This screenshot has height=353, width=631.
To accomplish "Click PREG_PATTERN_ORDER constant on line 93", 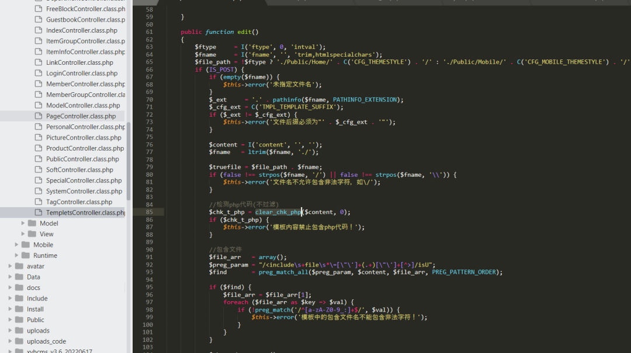I will coord(463,272).
